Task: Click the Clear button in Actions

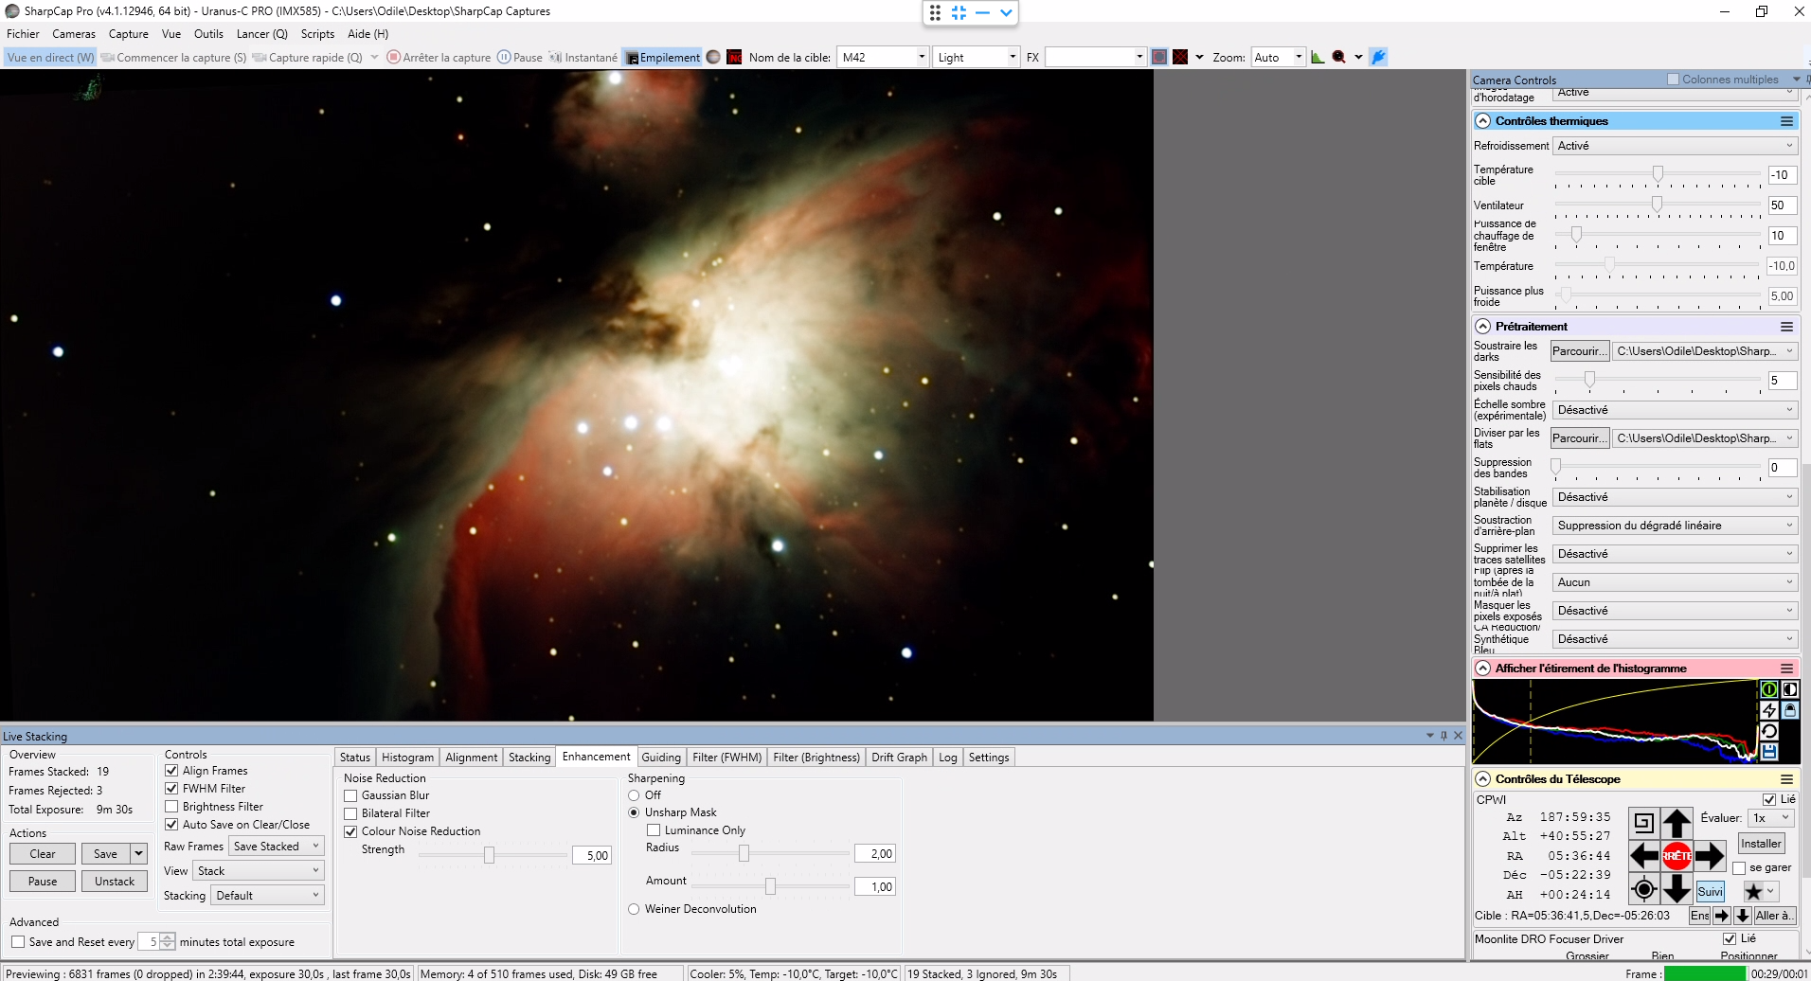Action: click(x=43, y=854)
